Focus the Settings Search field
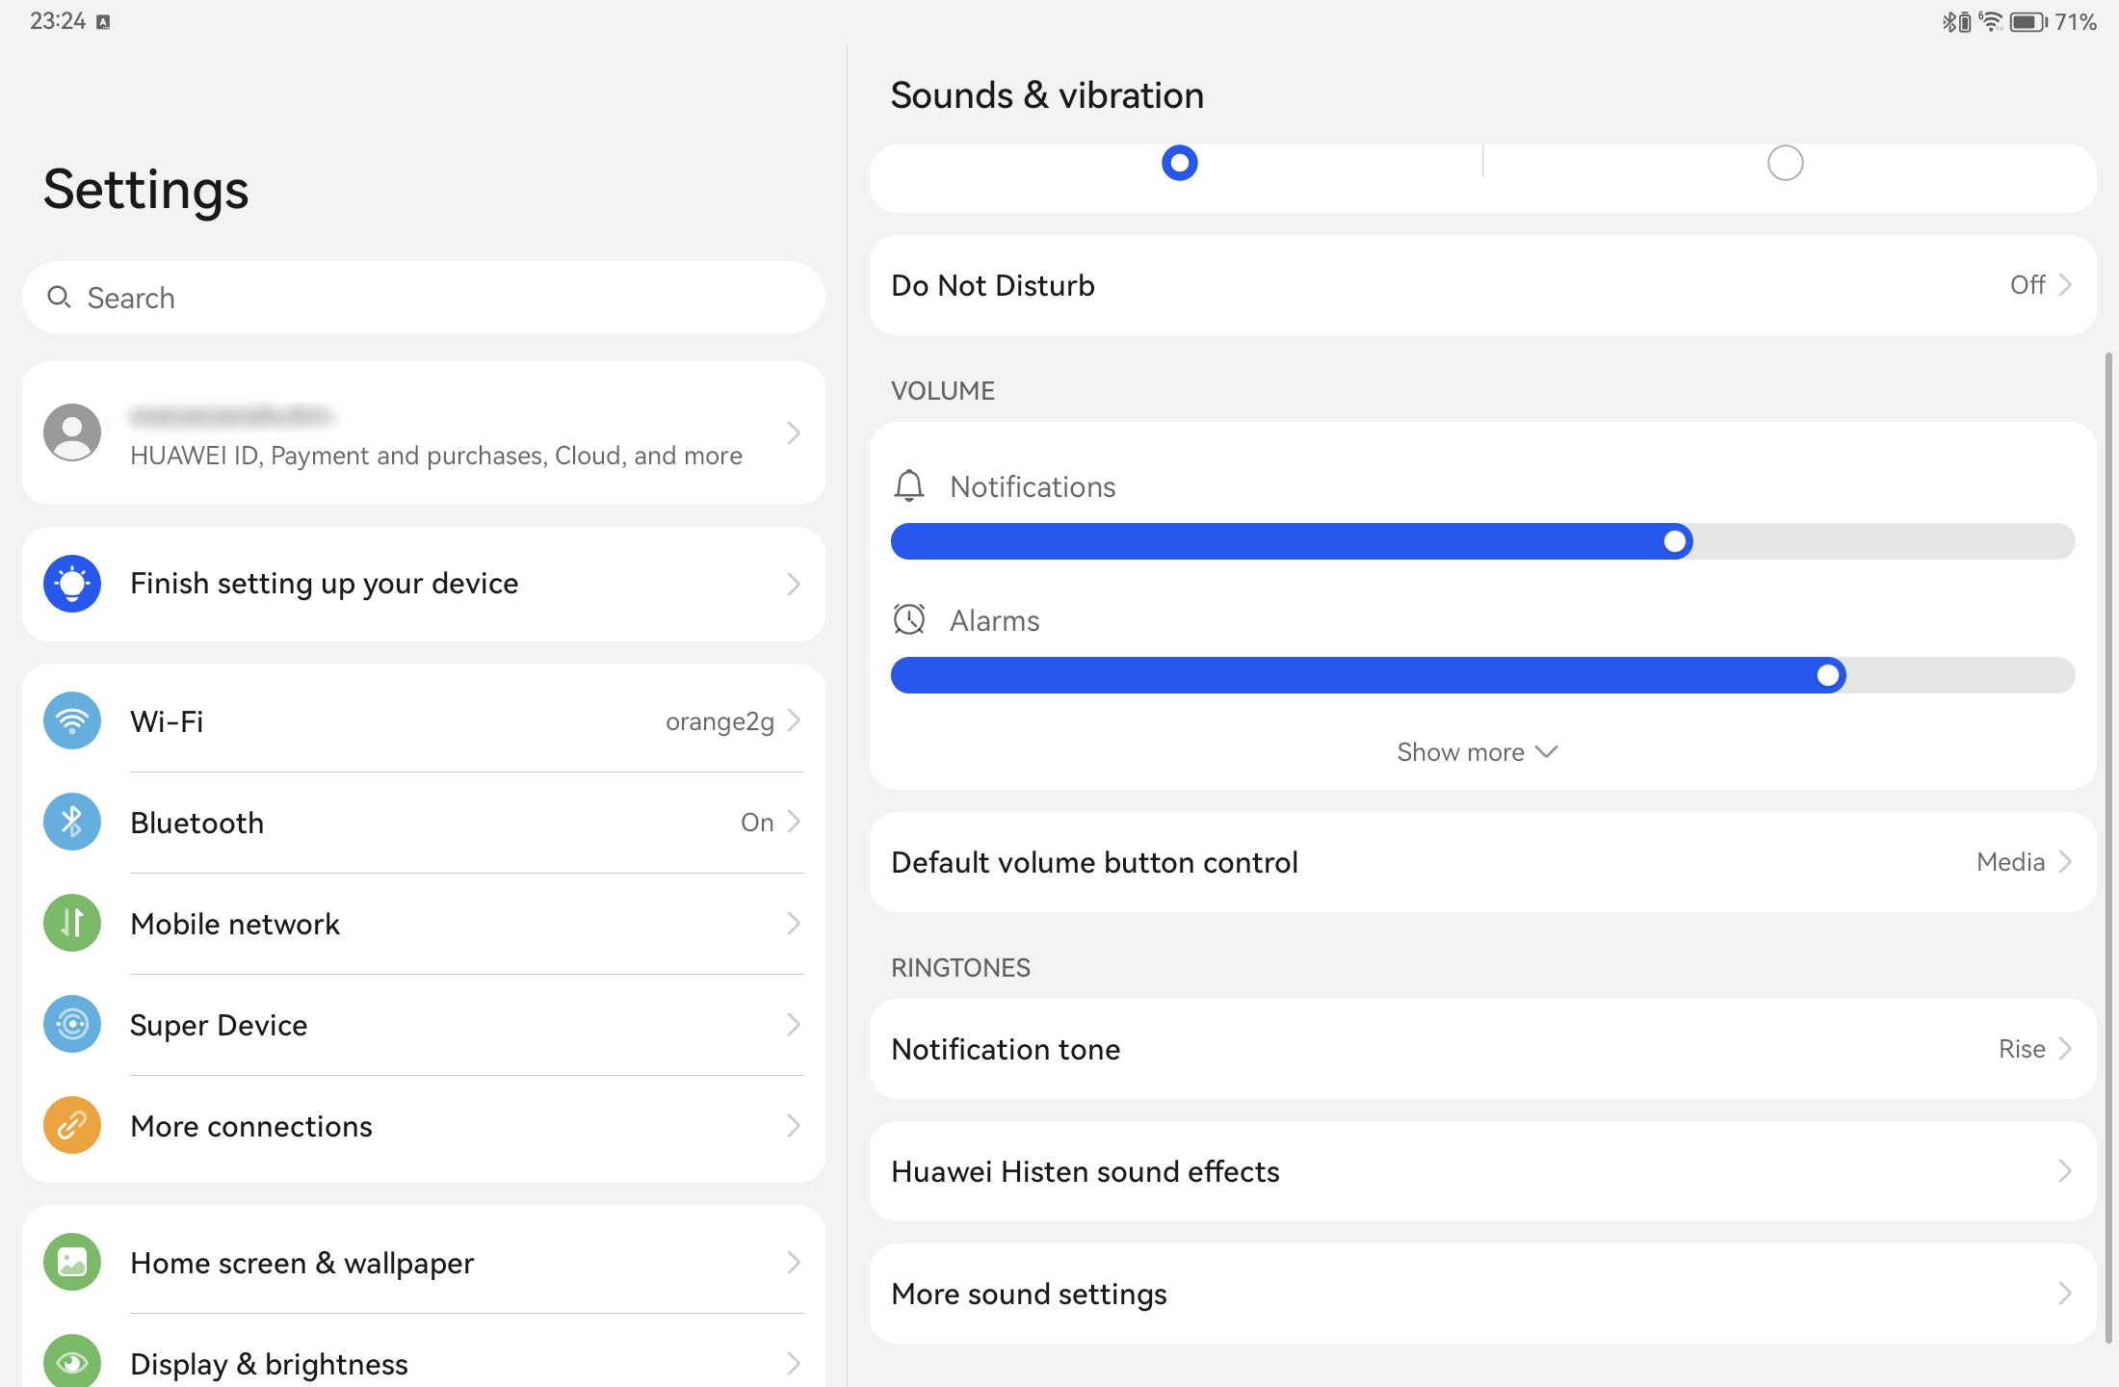Screen dimensions: 2119x1387 point(424,298)
